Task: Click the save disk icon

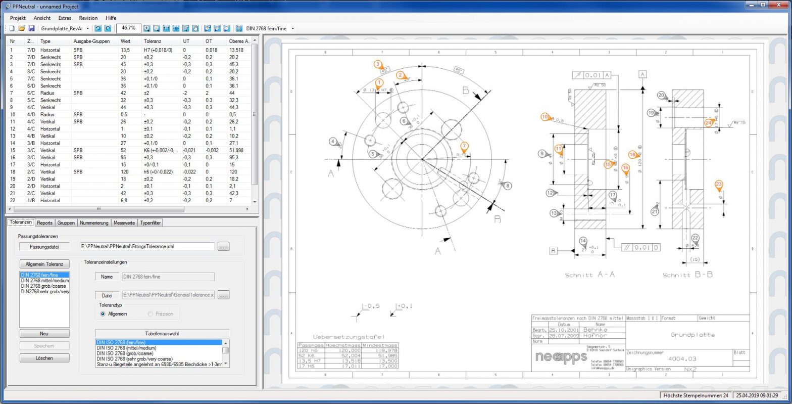Action: click(x=31, y=29)
